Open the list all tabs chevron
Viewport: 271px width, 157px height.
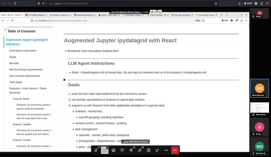(227, 15)
